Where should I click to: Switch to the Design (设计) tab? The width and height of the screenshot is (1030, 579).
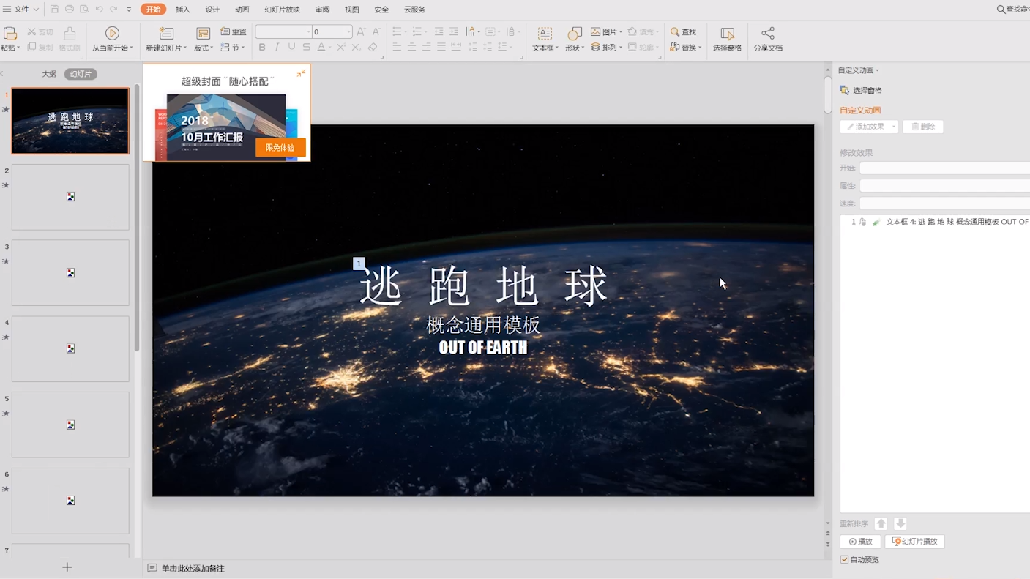point(212,10)
